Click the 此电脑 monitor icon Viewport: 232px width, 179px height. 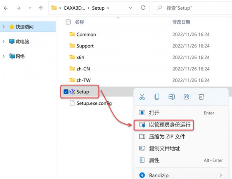click(12, 42)
